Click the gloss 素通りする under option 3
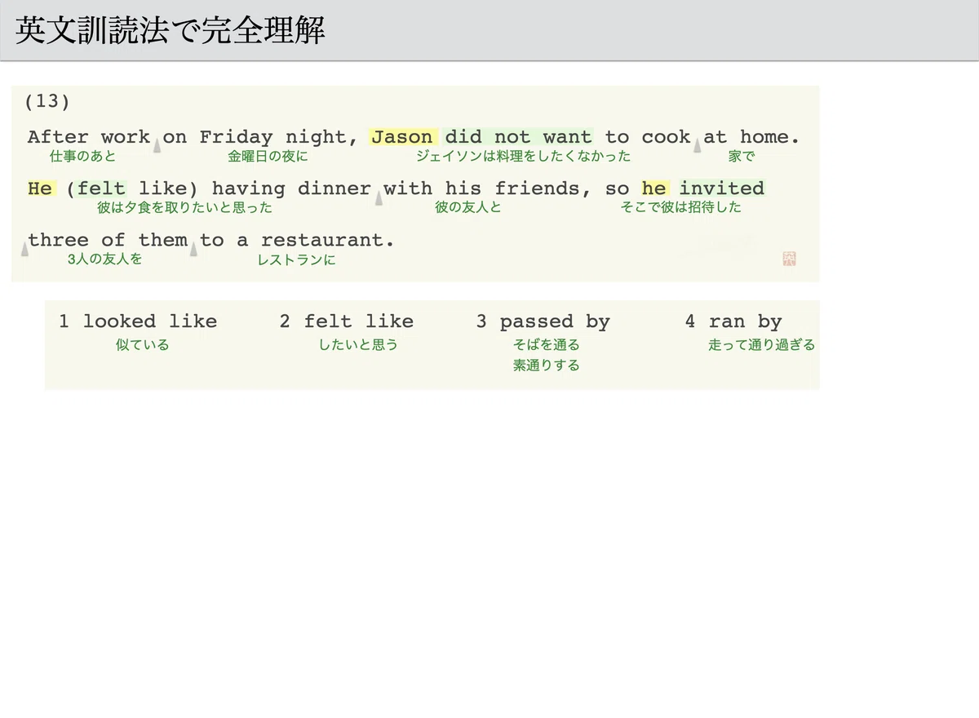The height and width of the screenshot is (718, 979). (547, 366)
